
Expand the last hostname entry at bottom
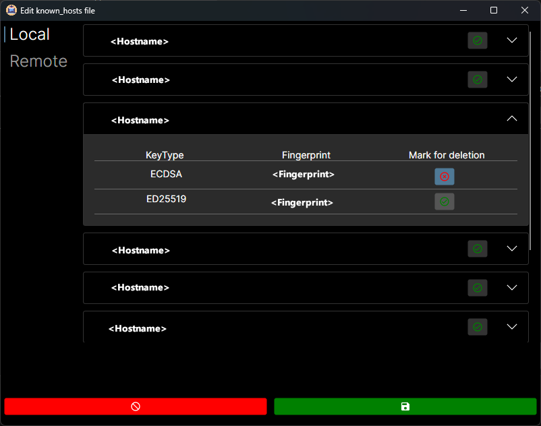pos(512,327)
